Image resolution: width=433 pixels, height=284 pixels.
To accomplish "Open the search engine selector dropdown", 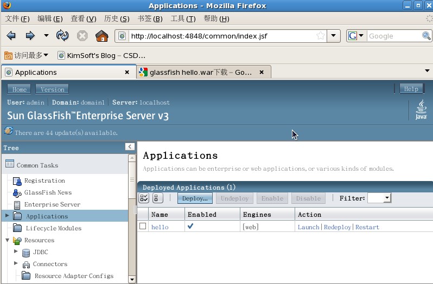I will [356, 36].
